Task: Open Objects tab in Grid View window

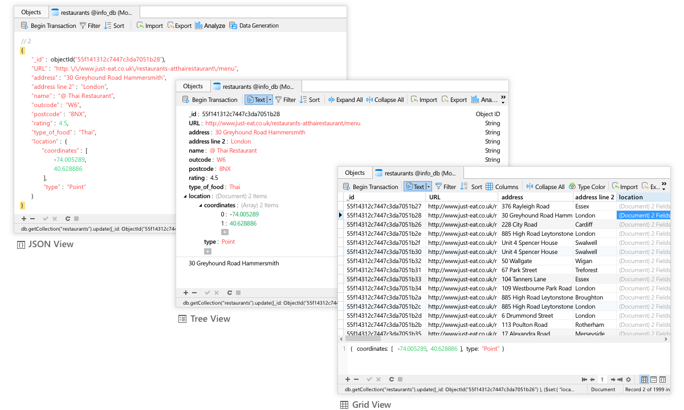Action: point(355,173)
